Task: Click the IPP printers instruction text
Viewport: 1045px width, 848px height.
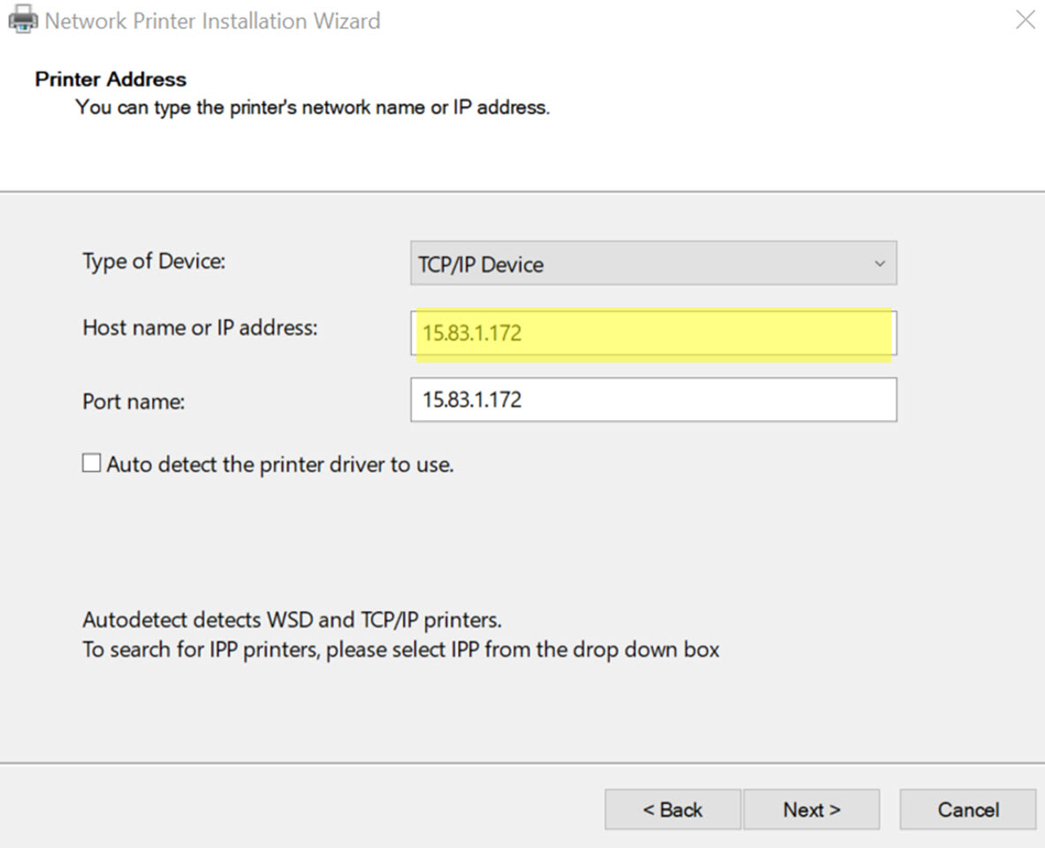Action: [400, 649]
